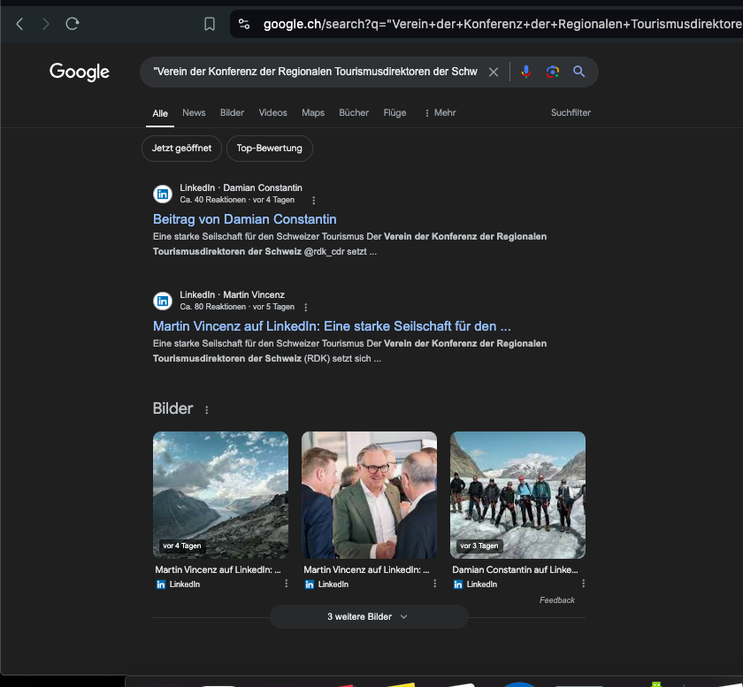Switch to the News tab
This screenshot has width=743, height=687.
pos(194,113)
